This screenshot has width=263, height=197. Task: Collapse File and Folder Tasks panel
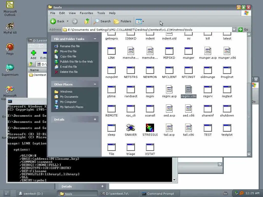point(95,39)
